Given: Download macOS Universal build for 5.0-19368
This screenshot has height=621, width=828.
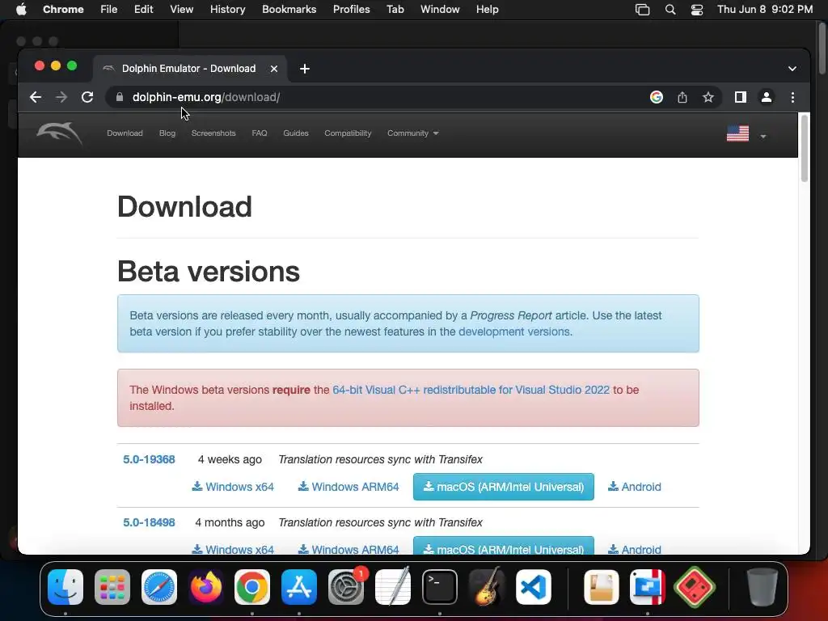Looking at the screenshot, I should tap(504, 487).
